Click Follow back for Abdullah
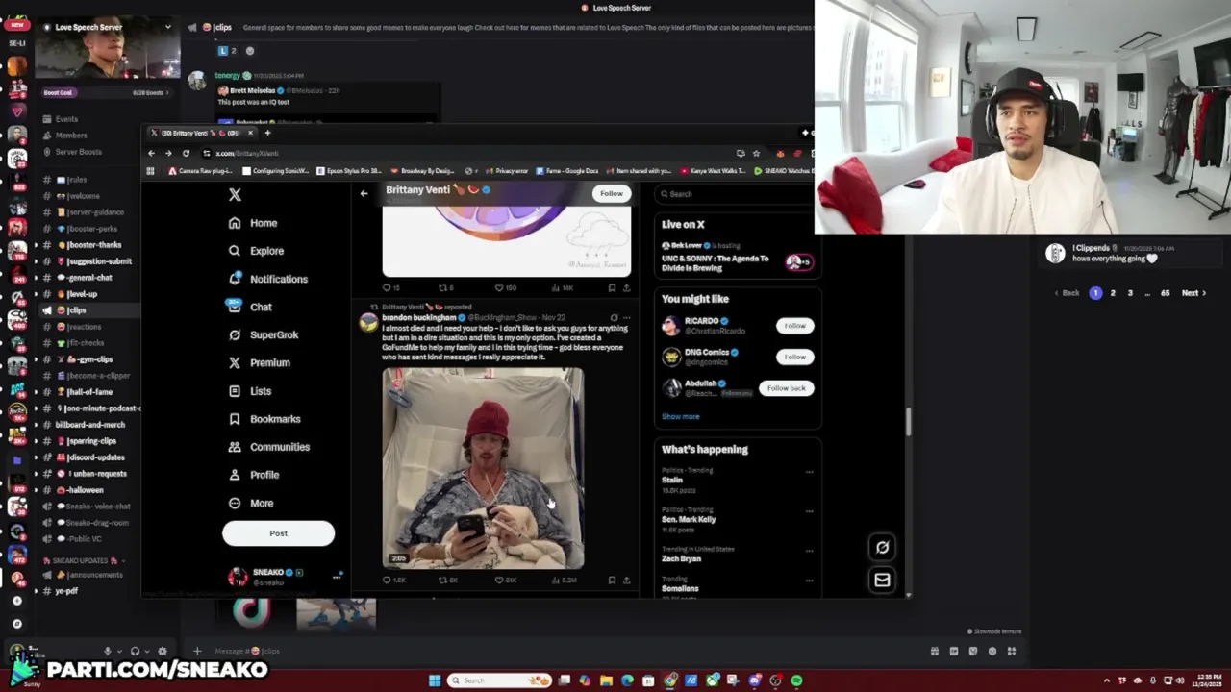1231x692 pixels. [x=786, y=388]
